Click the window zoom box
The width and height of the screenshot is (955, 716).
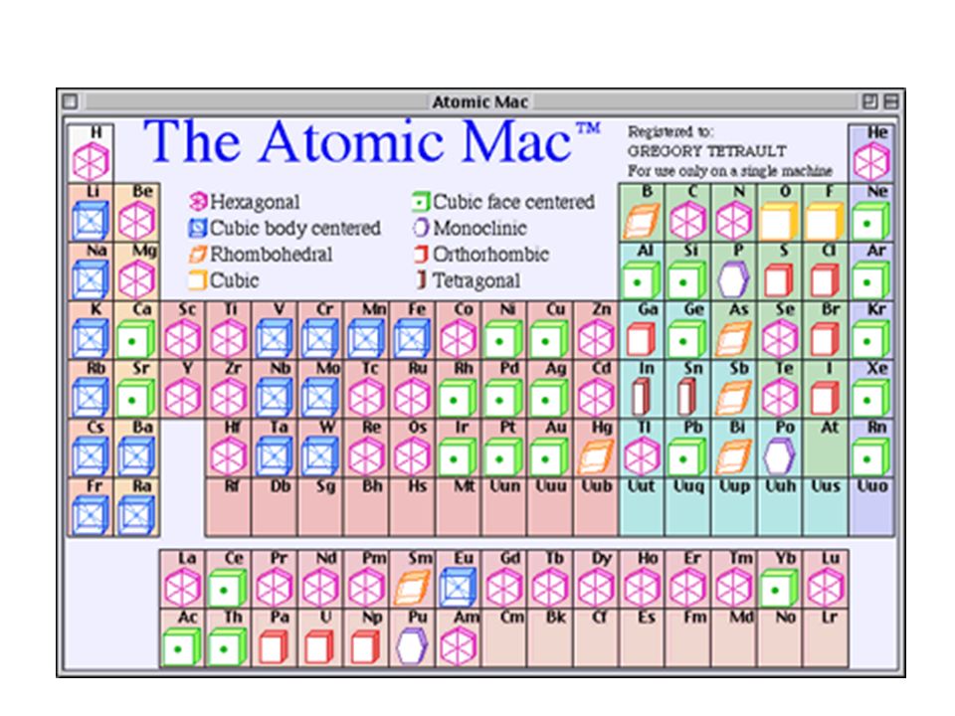869,101
